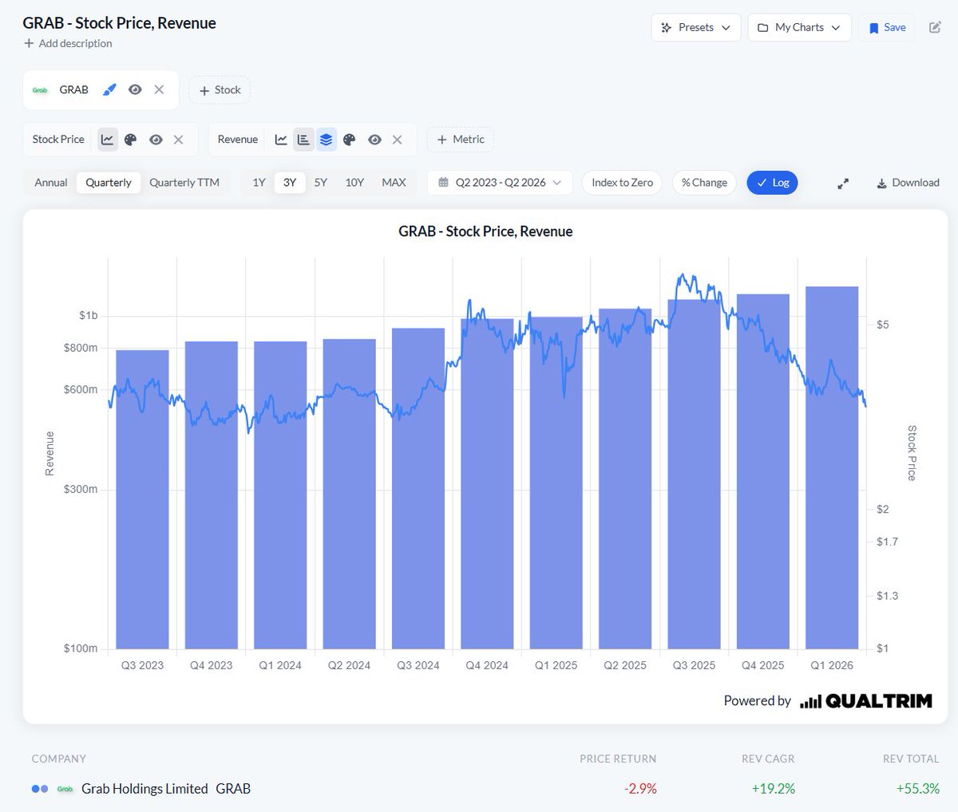Screen dimensions: 958x812
Task: Click the +55.3% REV TOTAL value
Action: pos(918,789)
